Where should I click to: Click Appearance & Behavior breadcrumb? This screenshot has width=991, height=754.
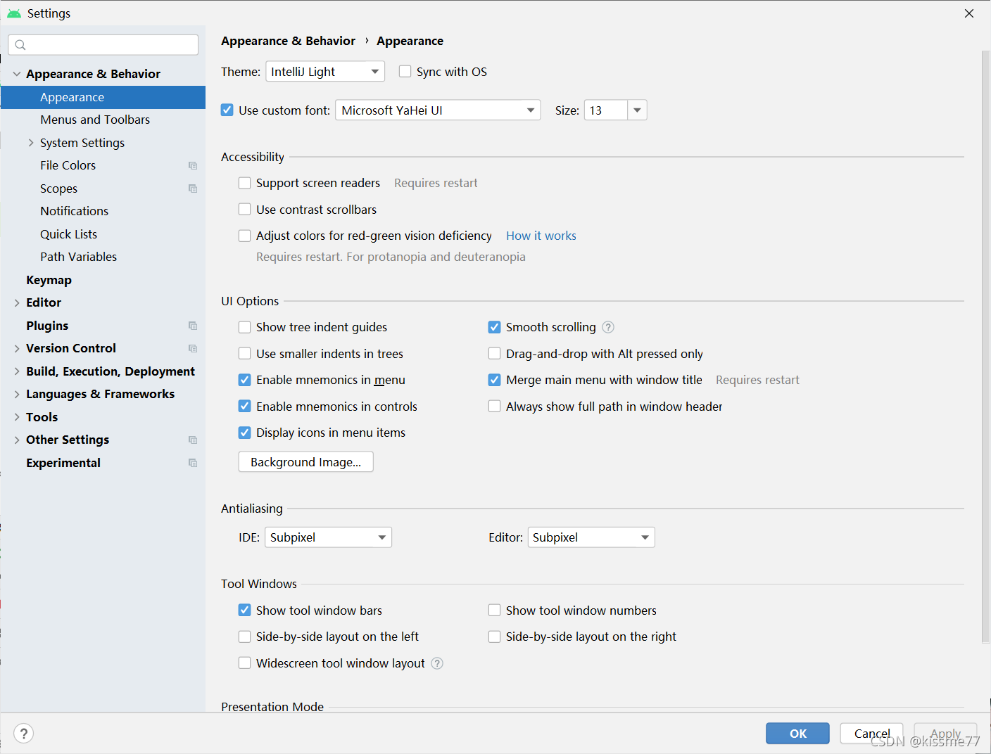tap(288, 41)
